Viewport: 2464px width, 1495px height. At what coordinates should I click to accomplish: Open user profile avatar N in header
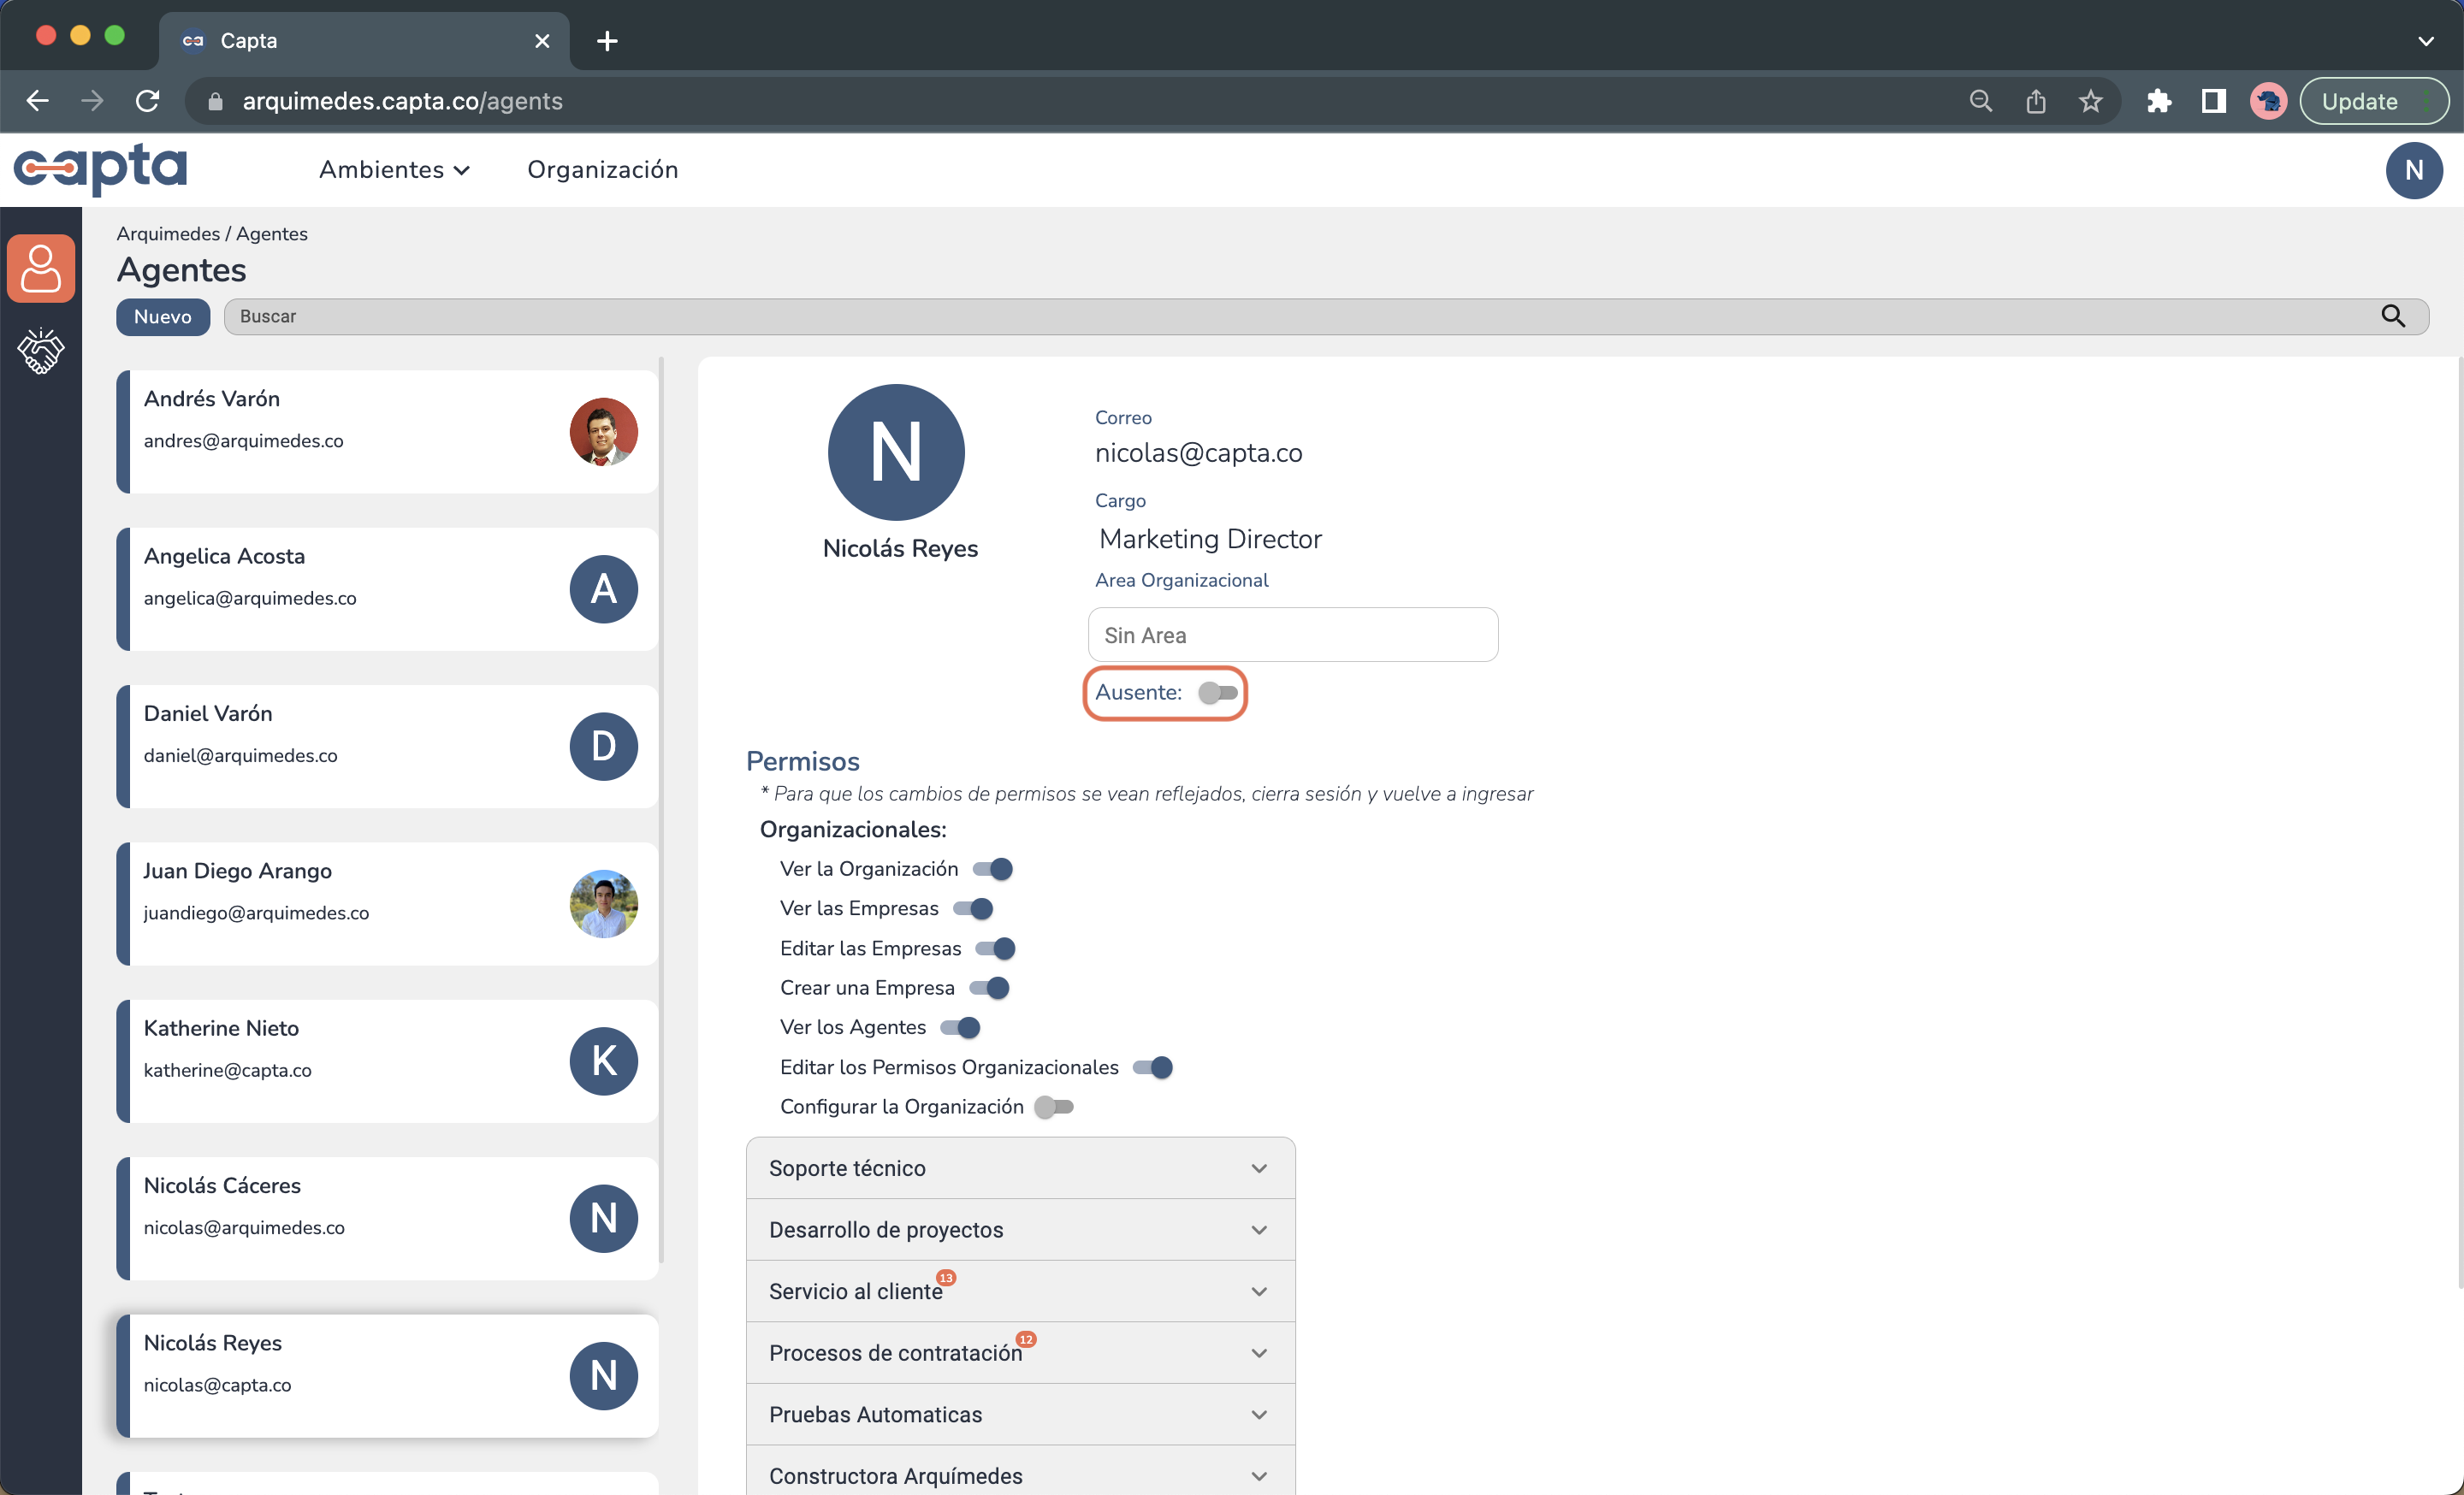pos(2413,170)
